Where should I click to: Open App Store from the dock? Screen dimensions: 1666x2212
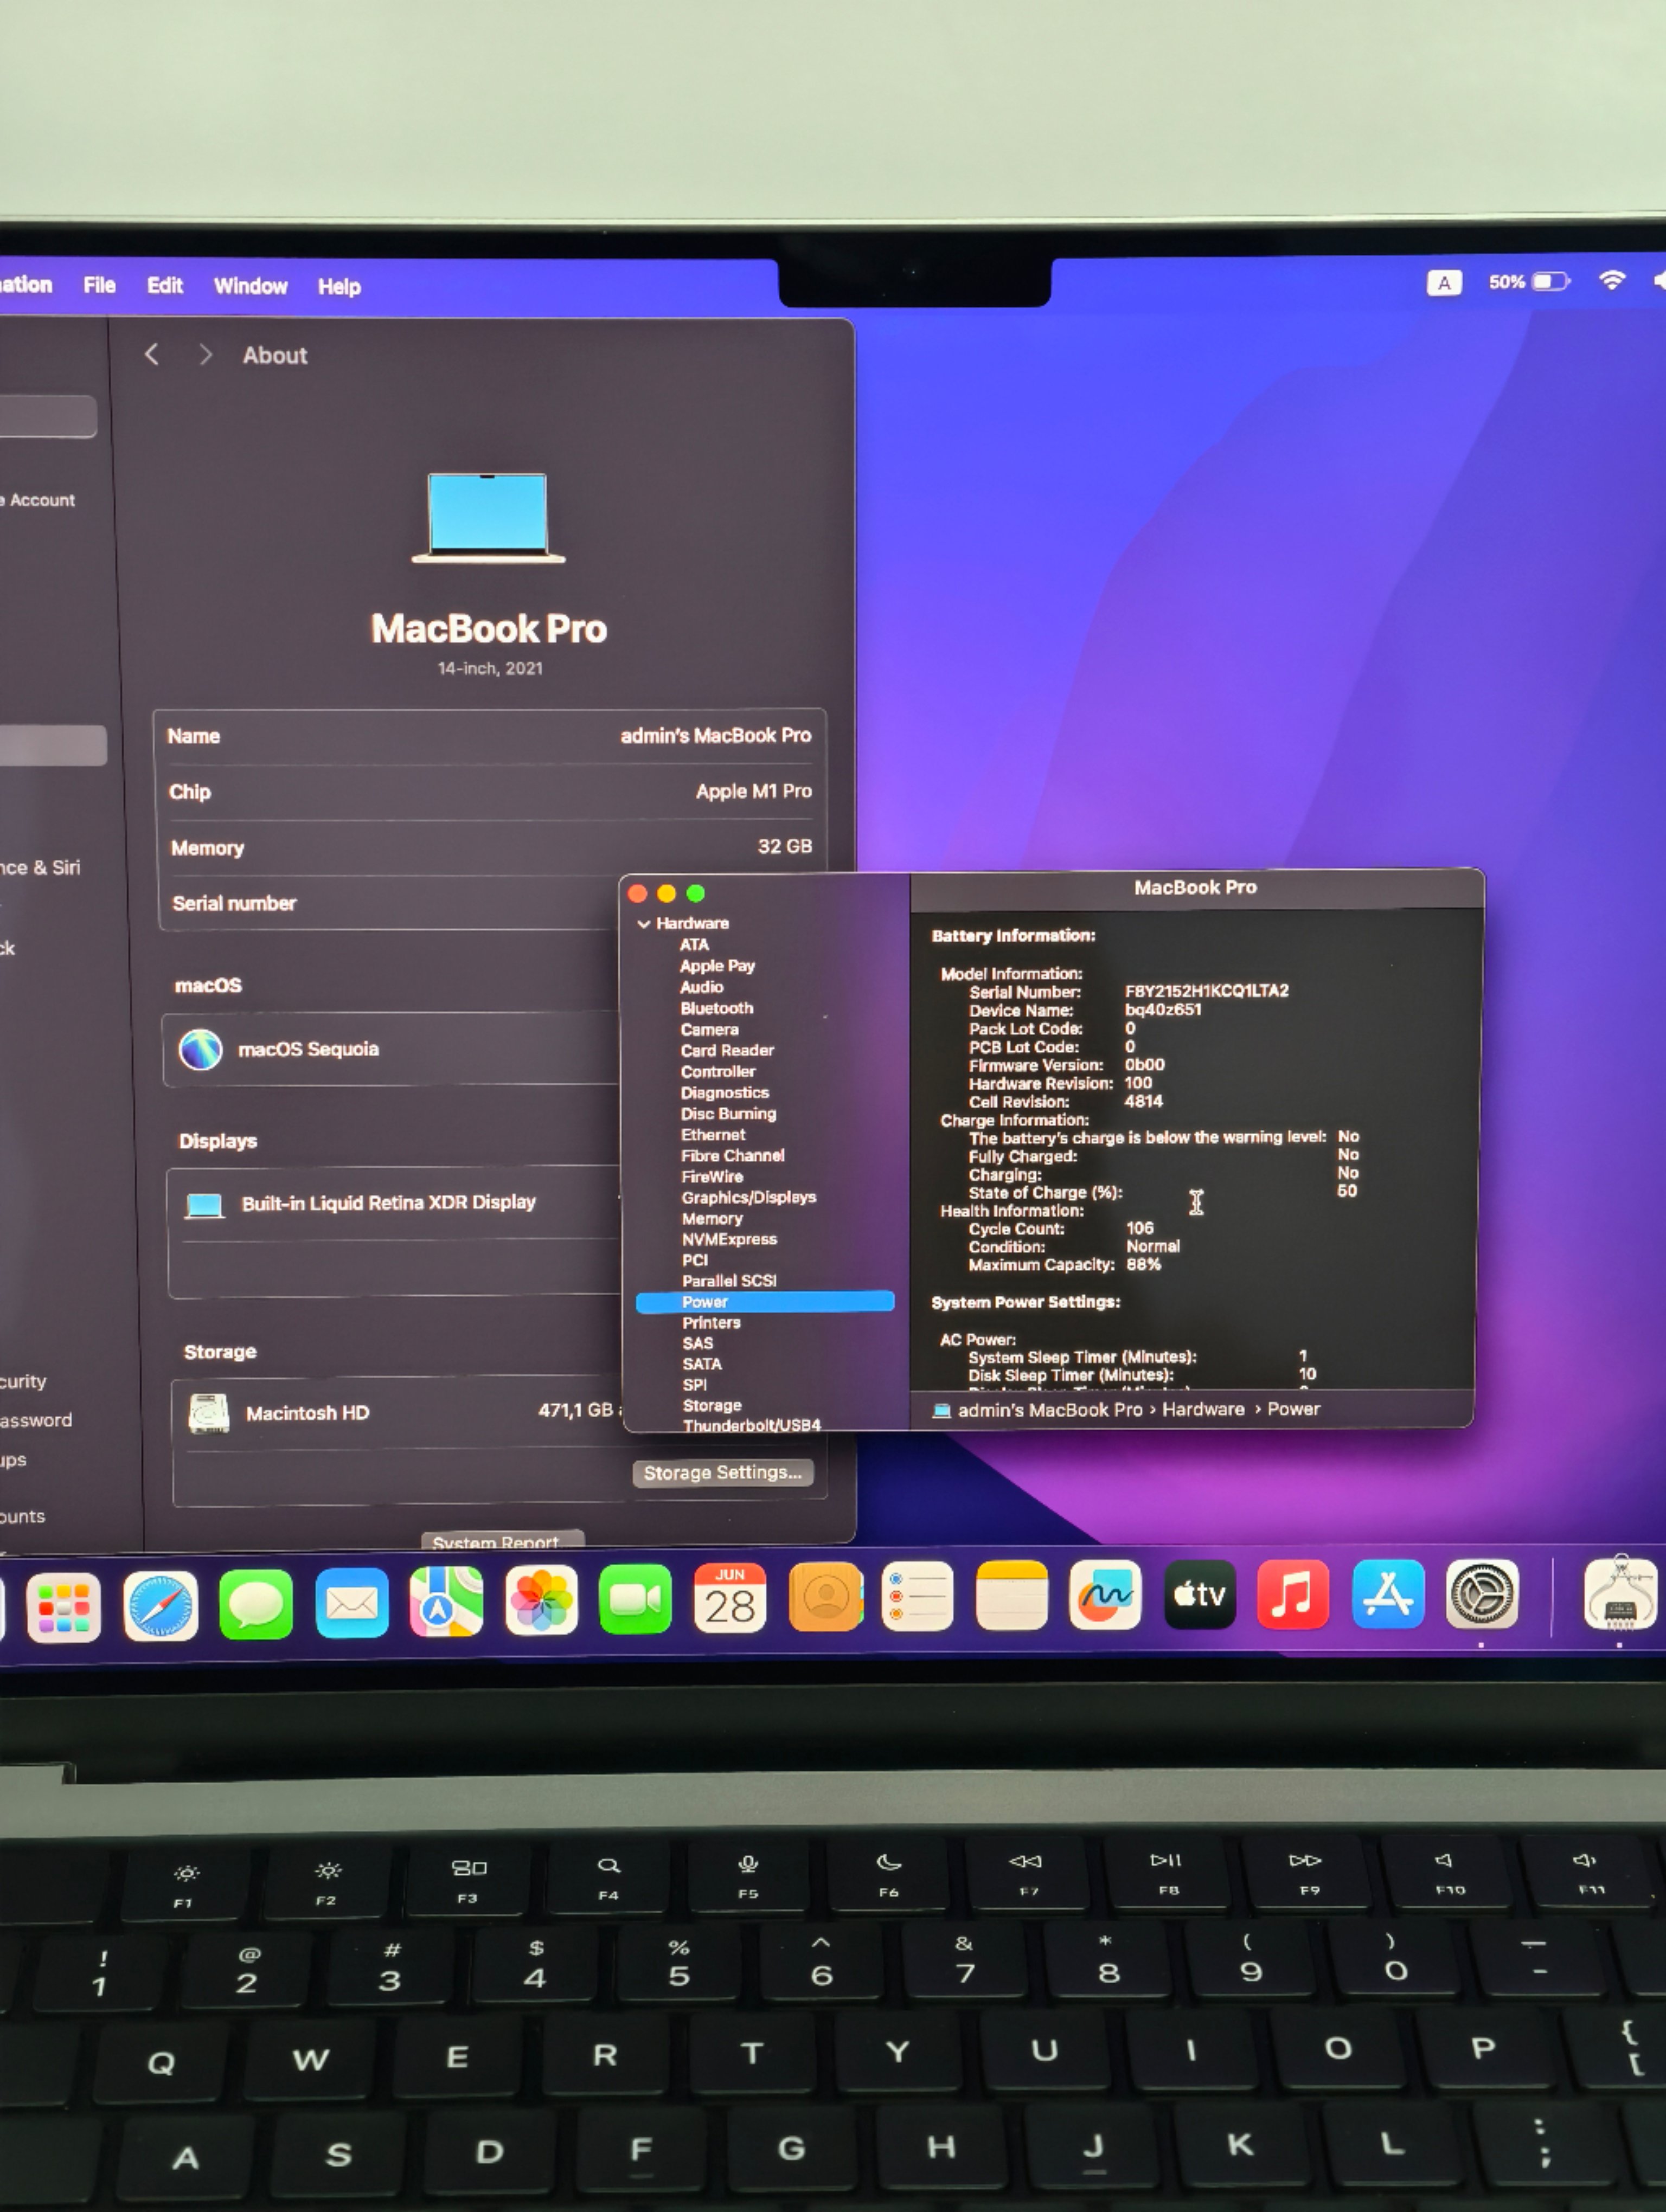click(x=1387, y=1594)
